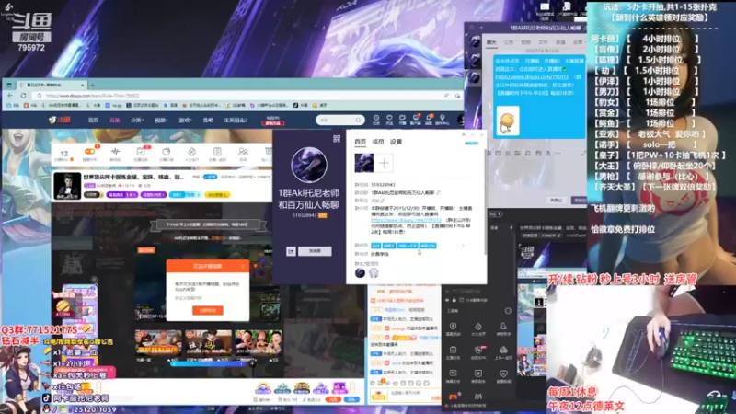Open the clock history icon in Douyu header
736x414 pixels.
coord(376,120)
